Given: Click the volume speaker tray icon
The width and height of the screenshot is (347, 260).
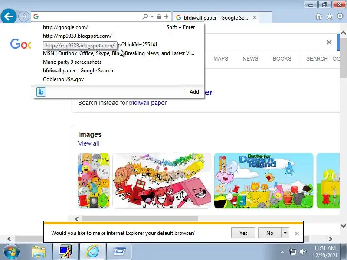Looking at the screenshot, I should point(303,252).
